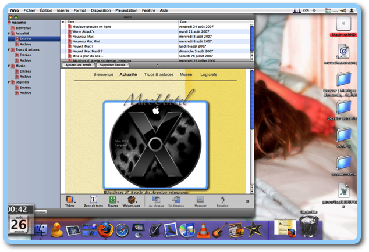Collapse the Logiciels tree group
Screen dimensions: 369x252
click(x=9, y=82)
